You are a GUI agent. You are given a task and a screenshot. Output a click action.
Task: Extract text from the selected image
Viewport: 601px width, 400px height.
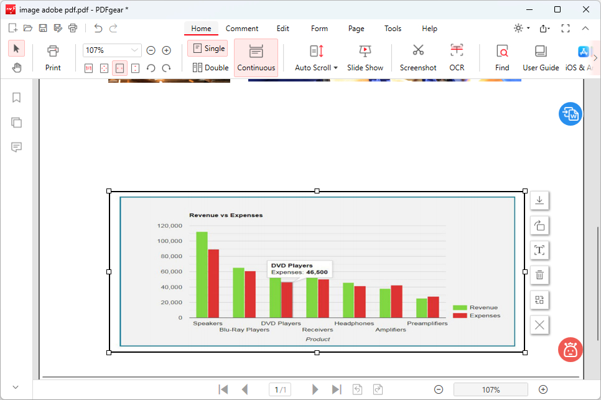(539, 250)
